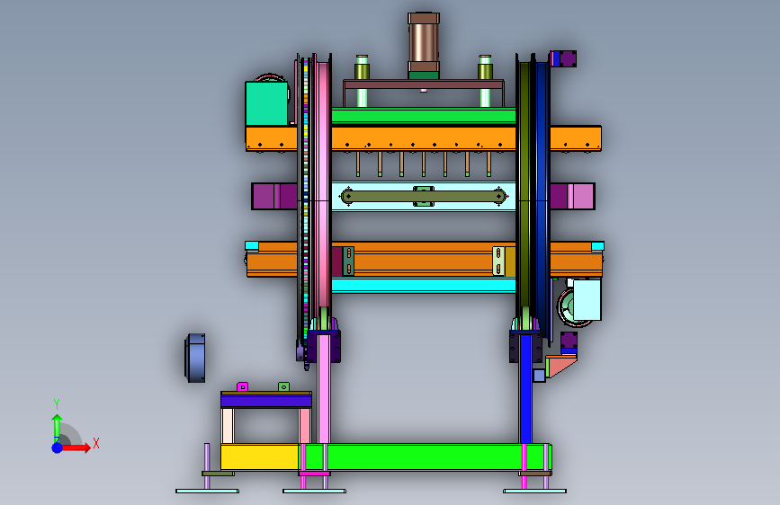Click the brown horizontal plate beneath the cylinder
The width and height of the screenshot is (780, 505).
[424, 84]
